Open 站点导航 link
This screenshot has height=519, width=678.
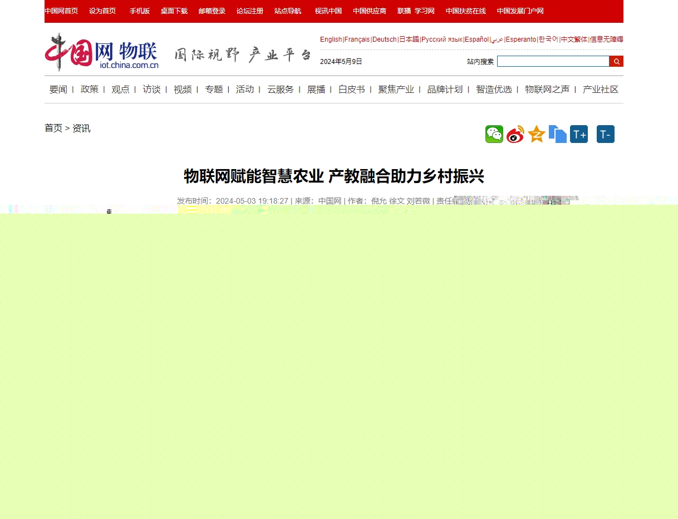coord(288,11)
